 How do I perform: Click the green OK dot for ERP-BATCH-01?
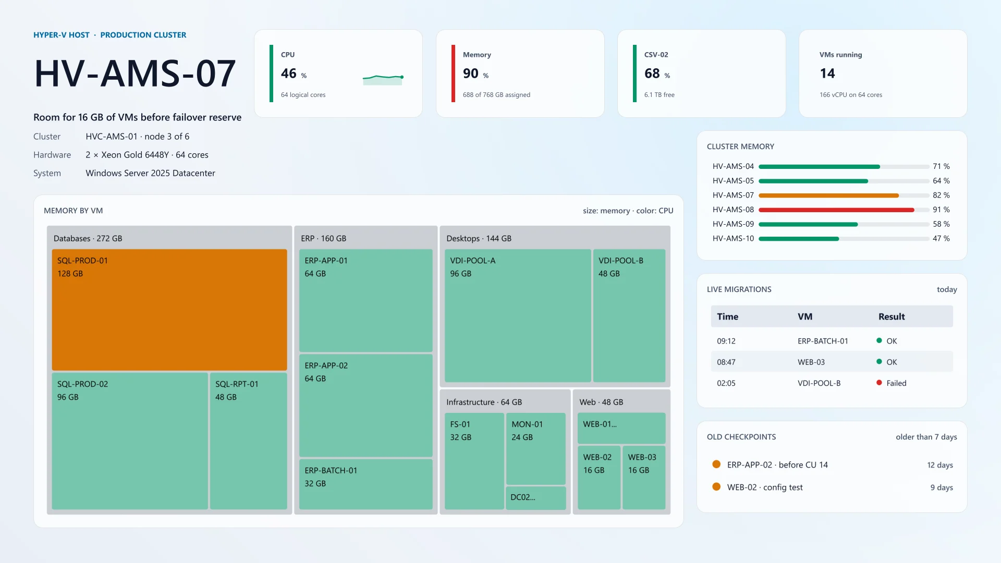tap(879, 340)
